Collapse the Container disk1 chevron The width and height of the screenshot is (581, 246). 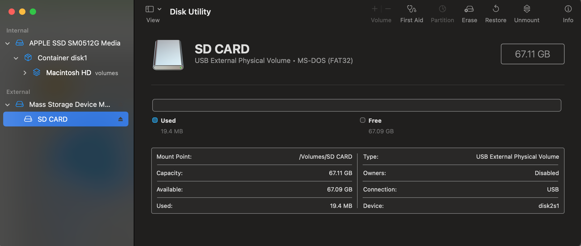[16, 58]
